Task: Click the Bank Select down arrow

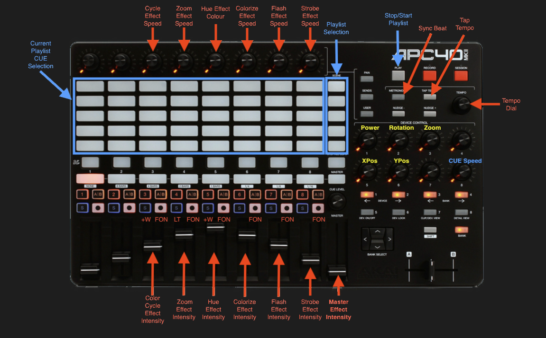Action: pos(378,247)
